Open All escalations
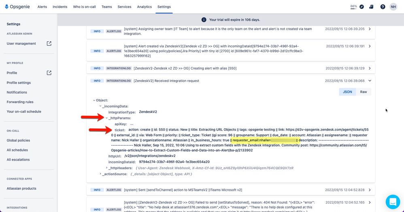Screen dimensions: 404x212 [18, 160]
